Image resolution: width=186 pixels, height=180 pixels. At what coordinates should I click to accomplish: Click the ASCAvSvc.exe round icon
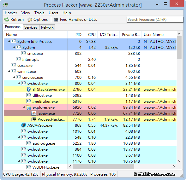tap(23, 125)
